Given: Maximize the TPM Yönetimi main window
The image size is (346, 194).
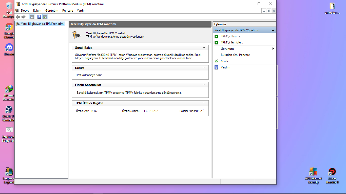Looking at the screenshot, I should (x=259, y=4).
